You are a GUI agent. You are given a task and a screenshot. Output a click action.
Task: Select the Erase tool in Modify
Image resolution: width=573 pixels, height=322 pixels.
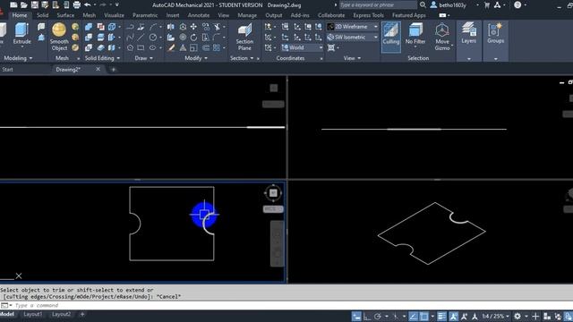point(171,47)
